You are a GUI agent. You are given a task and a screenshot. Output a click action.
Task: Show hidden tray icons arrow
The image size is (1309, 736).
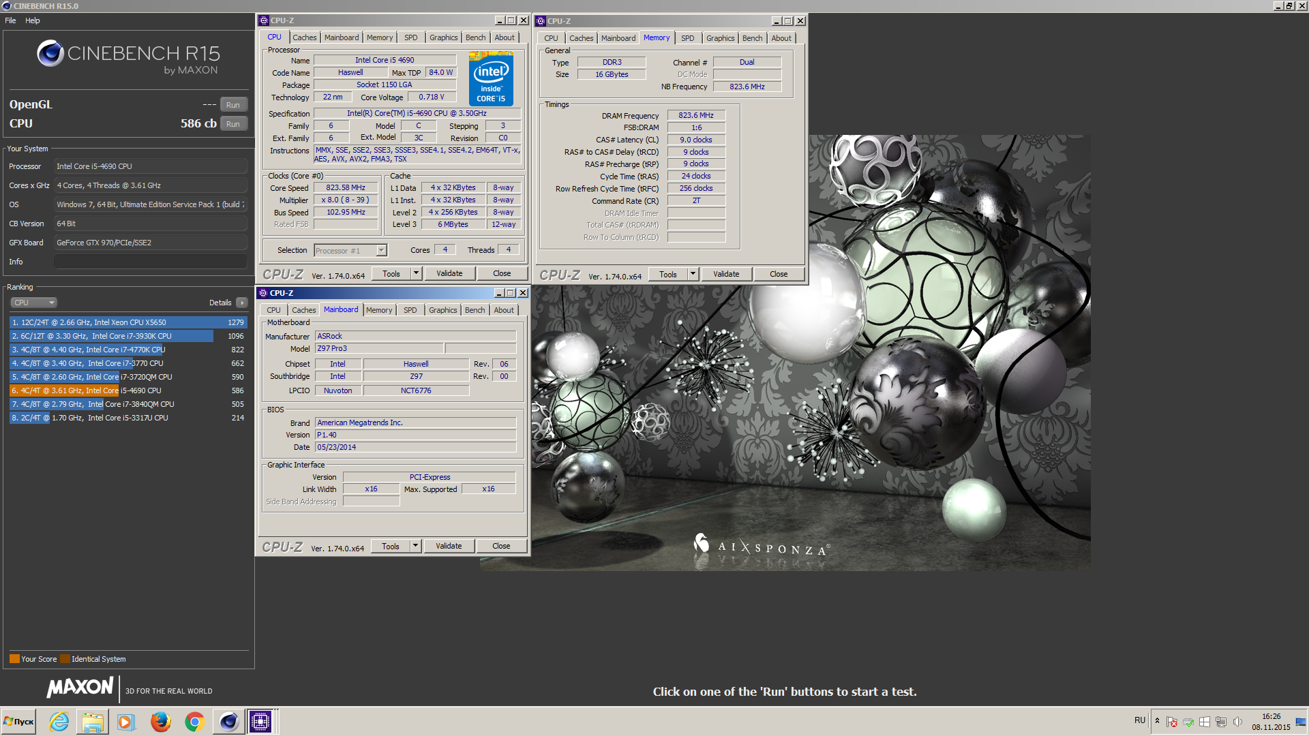(1157, 720)
